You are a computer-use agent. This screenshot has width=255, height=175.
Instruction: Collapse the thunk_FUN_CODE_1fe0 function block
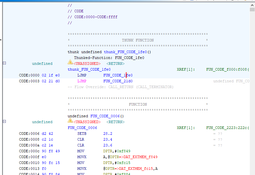coord(5,63)
